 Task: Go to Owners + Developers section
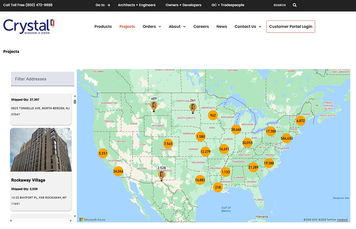pos(183,5)
